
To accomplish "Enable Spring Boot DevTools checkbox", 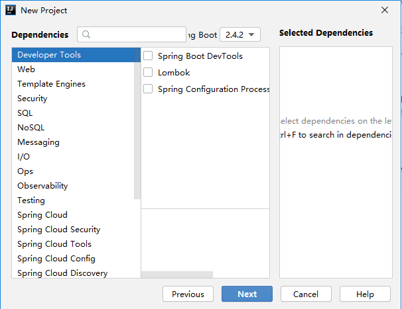I will 148,56.
